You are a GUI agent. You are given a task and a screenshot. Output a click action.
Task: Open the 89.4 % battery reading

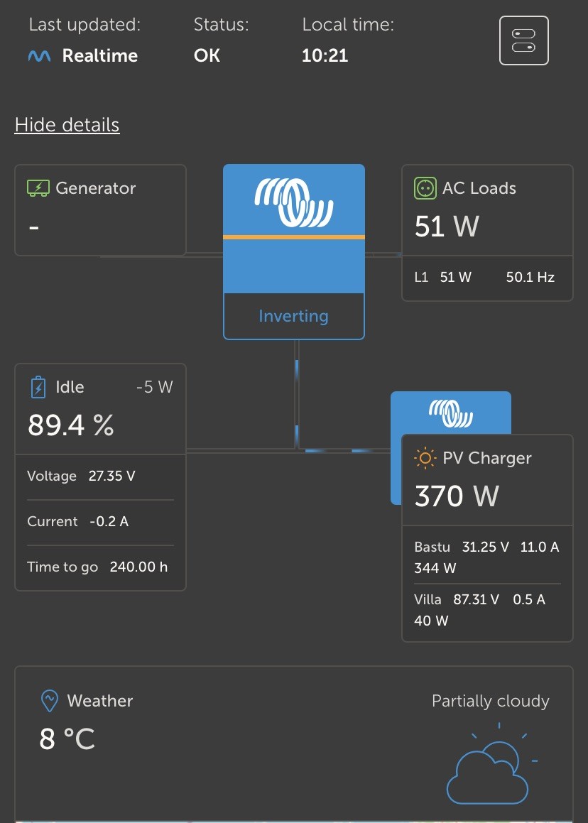tap(71, 425)
